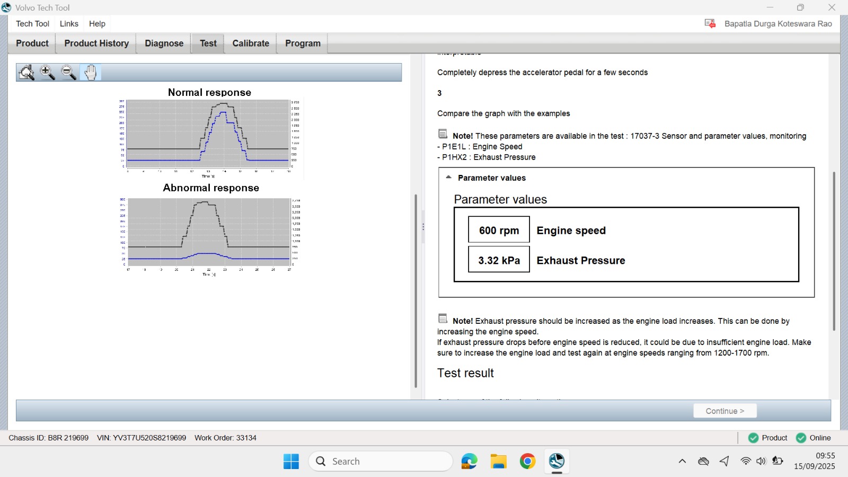
Task: Click the green Online status check icon
Action: click(801, 438)
